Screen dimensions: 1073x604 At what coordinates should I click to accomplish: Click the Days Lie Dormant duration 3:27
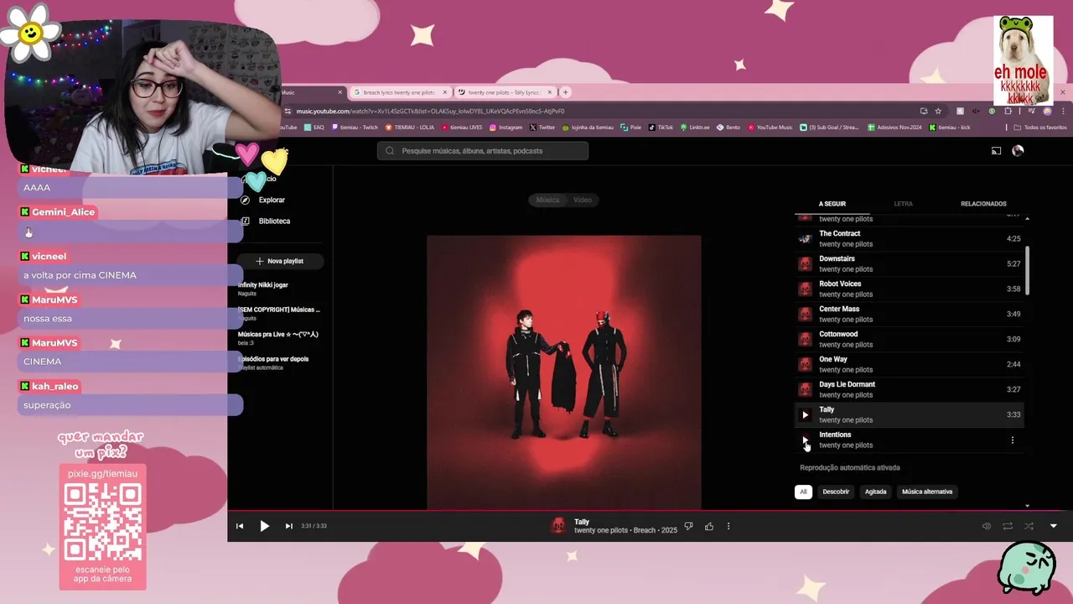pyautogui.click(x=1013, y=389)
